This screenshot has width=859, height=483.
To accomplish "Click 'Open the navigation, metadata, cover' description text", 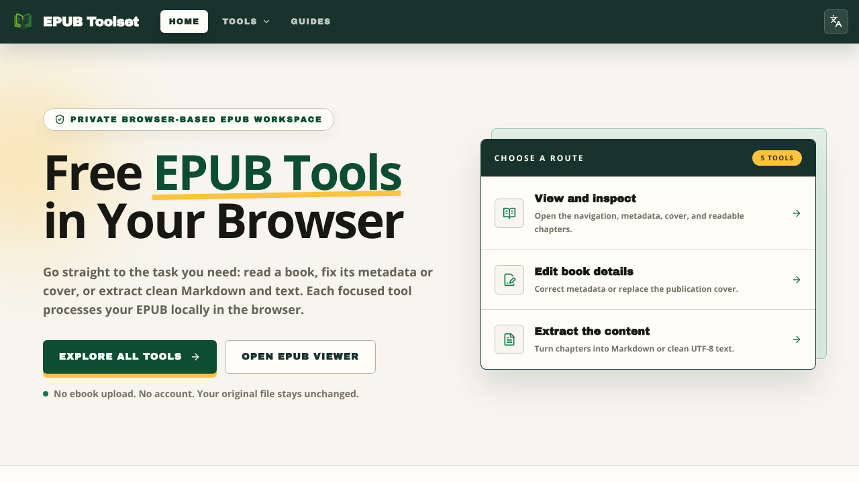I will tap(639, 223).
